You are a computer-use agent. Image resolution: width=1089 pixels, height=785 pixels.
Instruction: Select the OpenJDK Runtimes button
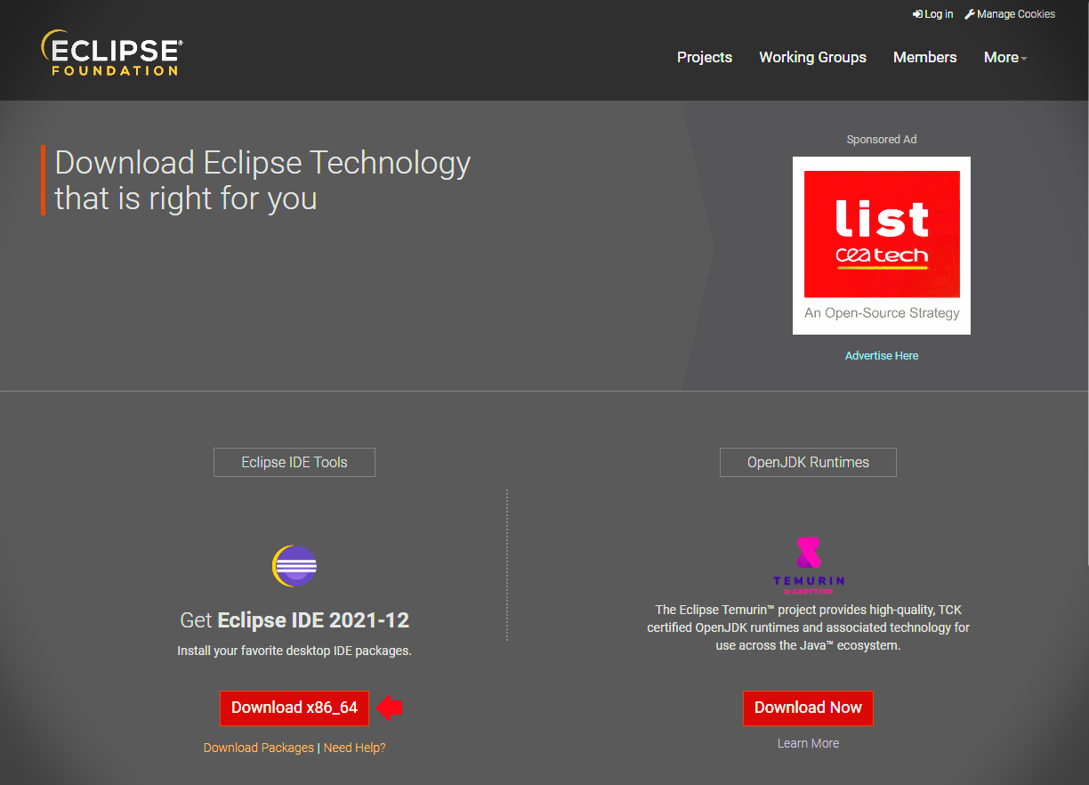808,462
